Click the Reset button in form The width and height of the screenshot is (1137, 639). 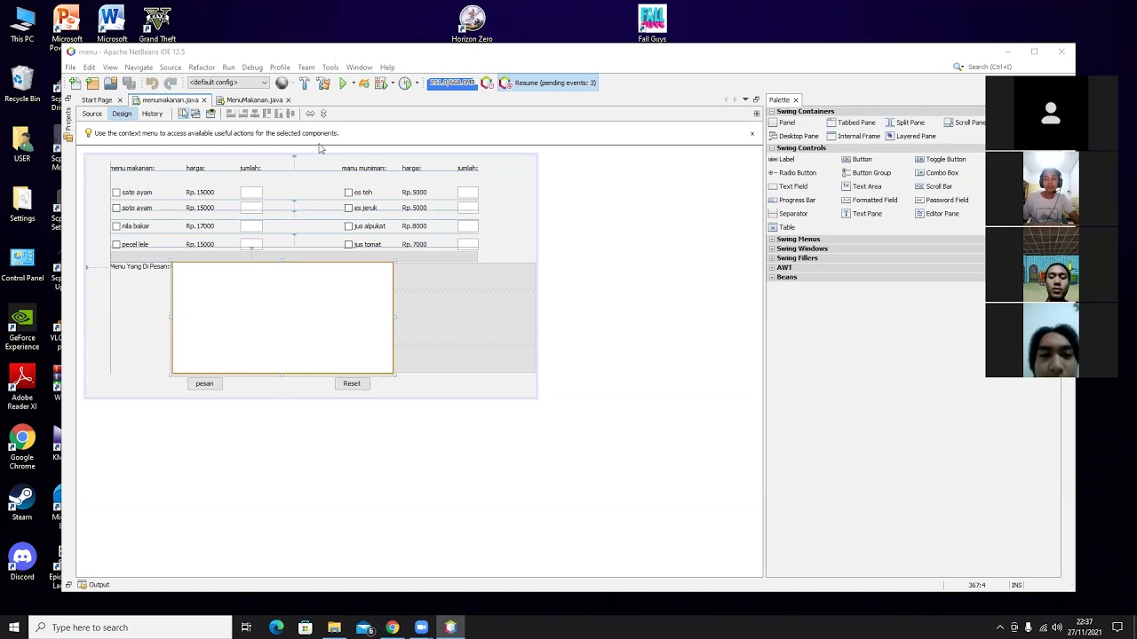[x=352, y=383]
